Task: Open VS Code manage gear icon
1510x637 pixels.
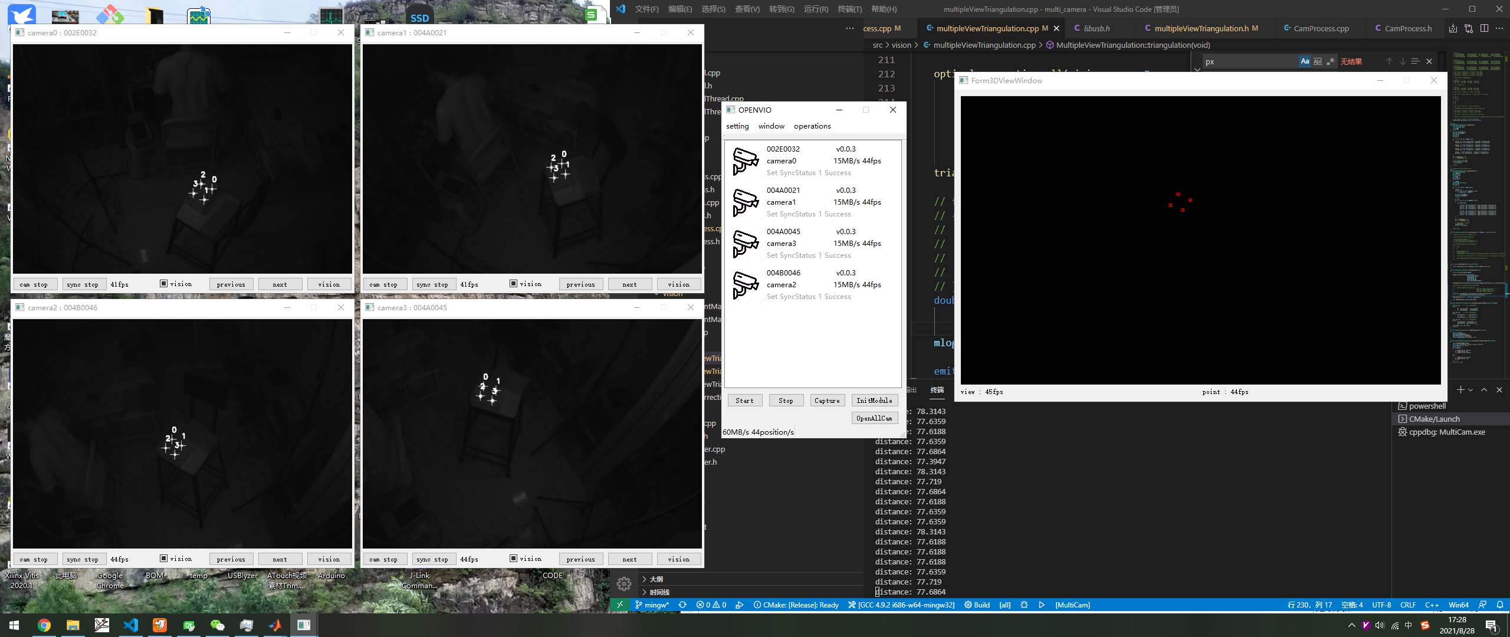Action: pyautogui.click(x=624, y=584)
